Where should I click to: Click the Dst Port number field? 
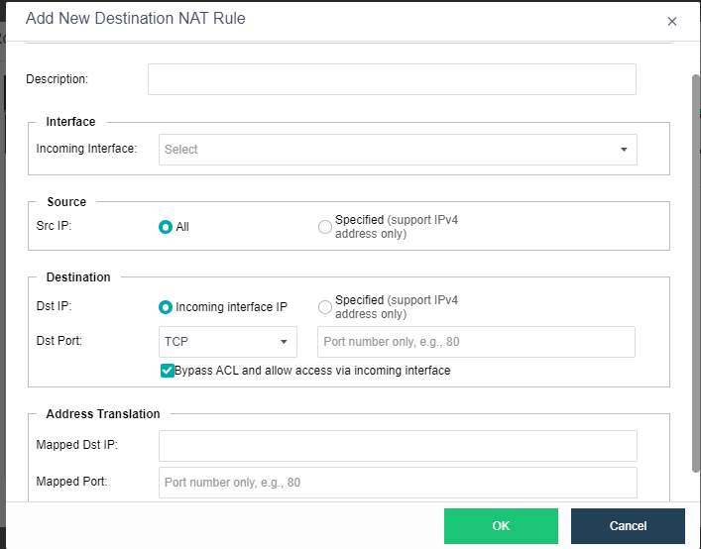[476, 342]
